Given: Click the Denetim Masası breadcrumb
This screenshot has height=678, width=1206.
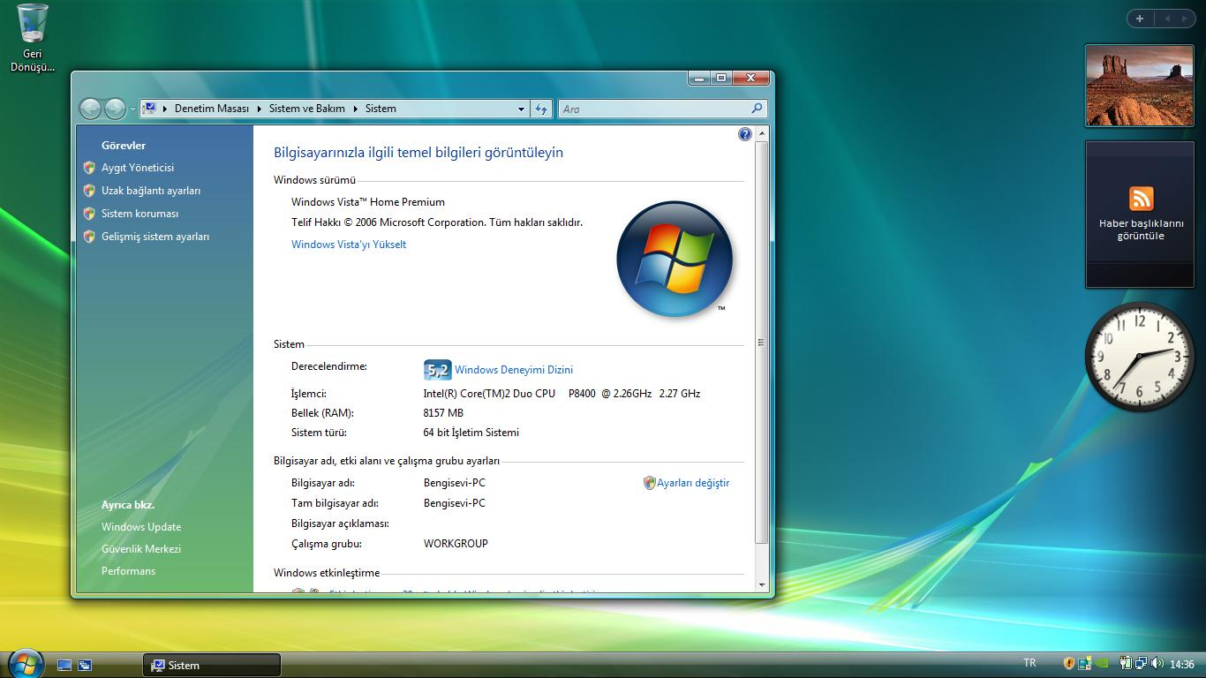Looking at the screenshot, I should click(212, 109).
